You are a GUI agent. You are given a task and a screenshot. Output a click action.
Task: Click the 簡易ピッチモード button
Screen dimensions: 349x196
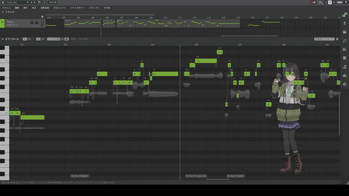pos(324,39)
